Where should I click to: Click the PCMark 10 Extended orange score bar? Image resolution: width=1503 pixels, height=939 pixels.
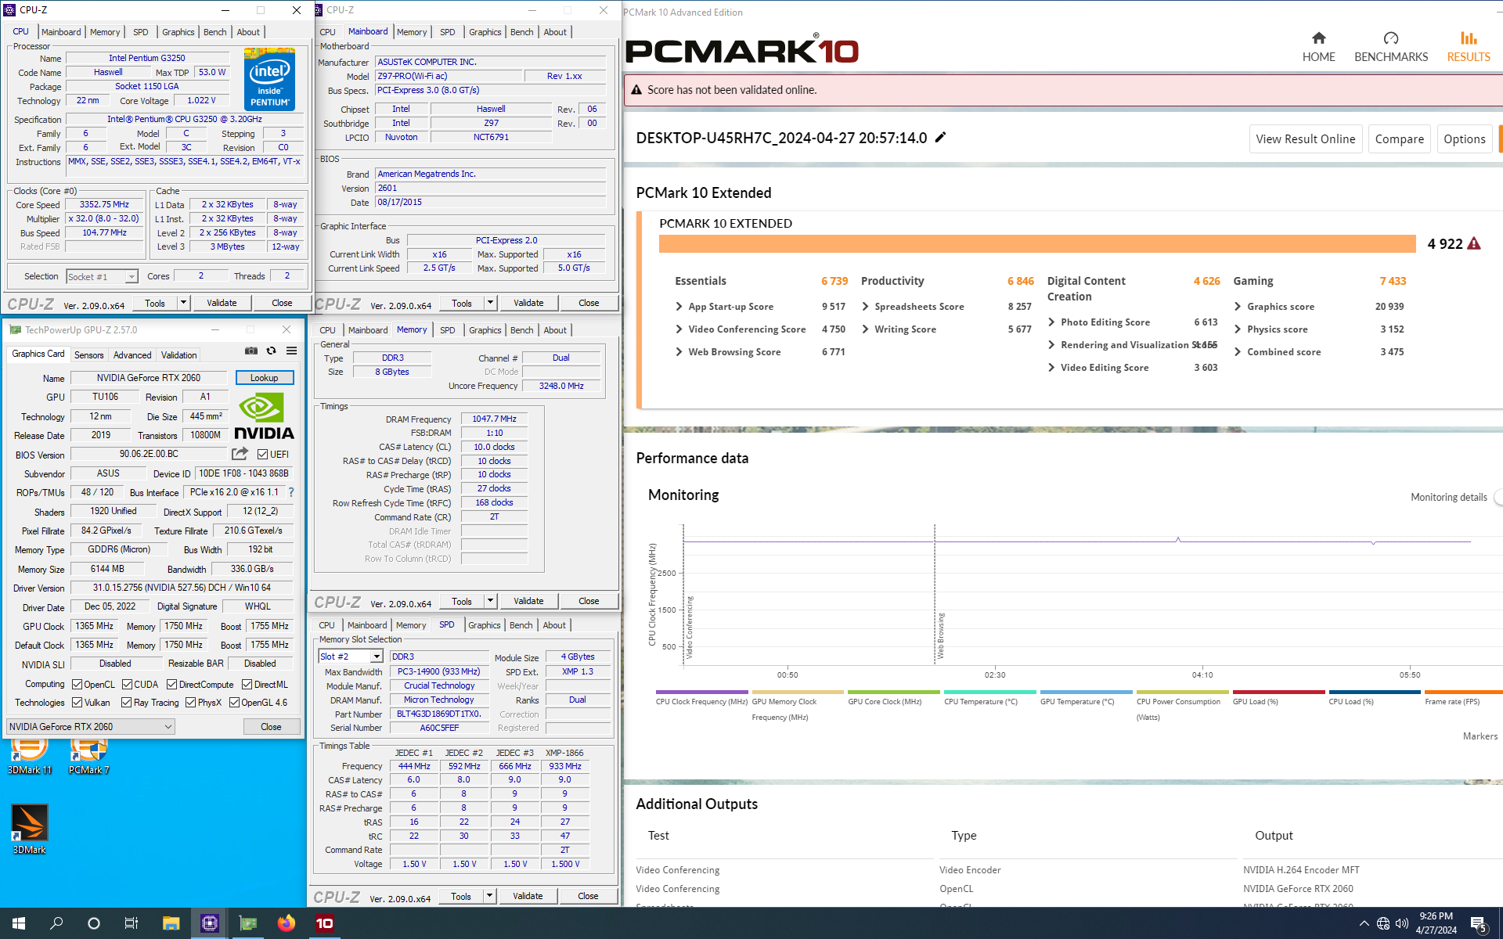pyautogui.click(x=1037, y=243)
